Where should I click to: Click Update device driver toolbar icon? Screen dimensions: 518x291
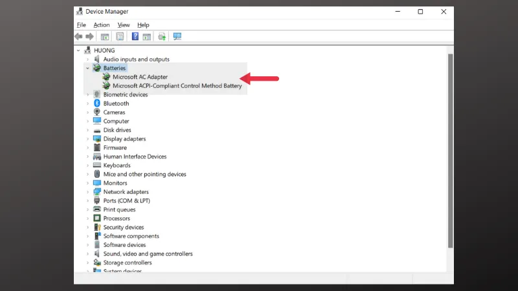point(162,37)
